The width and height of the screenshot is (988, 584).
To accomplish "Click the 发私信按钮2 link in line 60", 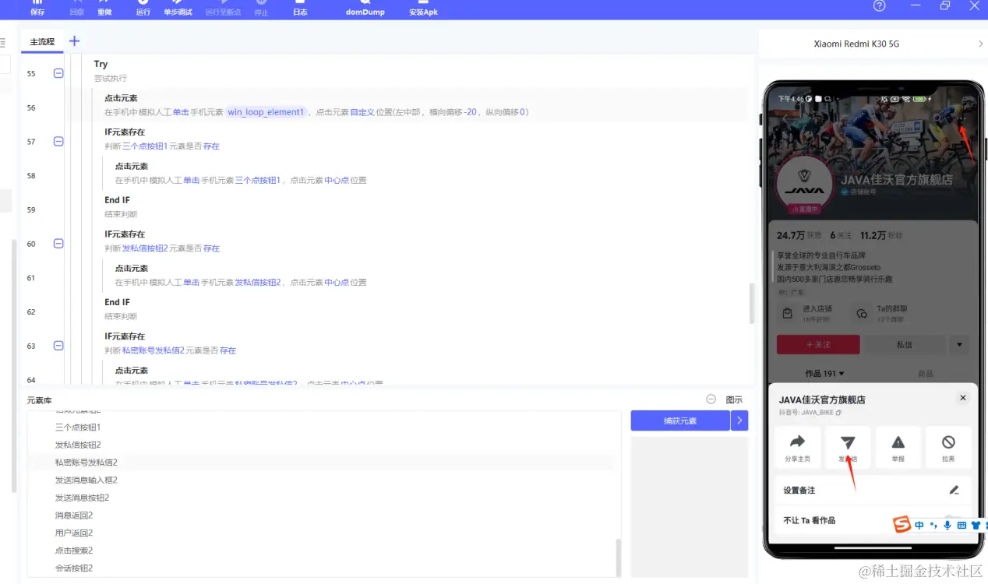I will [x=145, y=248].
